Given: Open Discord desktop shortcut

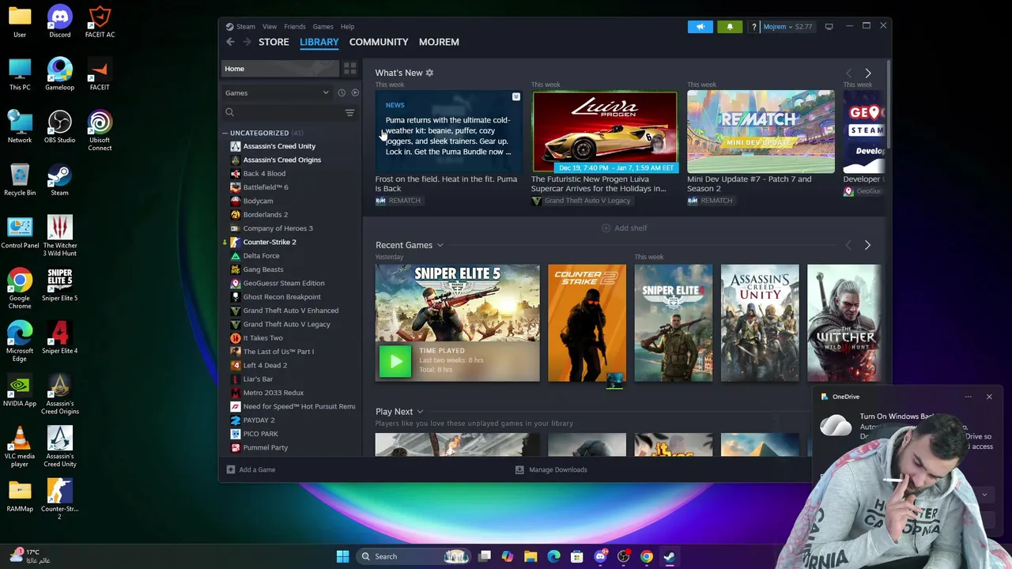Looking at the screenshot, I should [59, 22].
